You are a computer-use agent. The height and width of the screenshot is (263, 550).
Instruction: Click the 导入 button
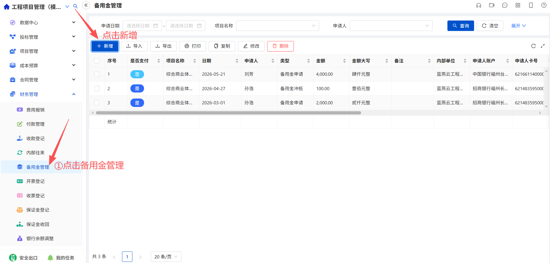tap(134, 46)
